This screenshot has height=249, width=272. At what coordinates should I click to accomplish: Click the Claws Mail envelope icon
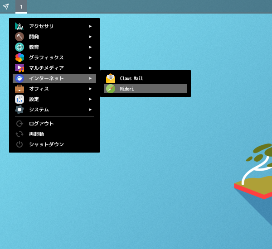(x=111, y=78)
